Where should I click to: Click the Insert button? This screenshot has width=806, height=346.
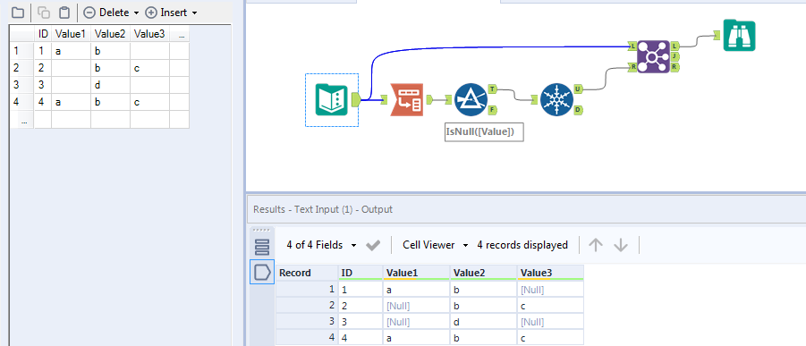pos(167,13)
